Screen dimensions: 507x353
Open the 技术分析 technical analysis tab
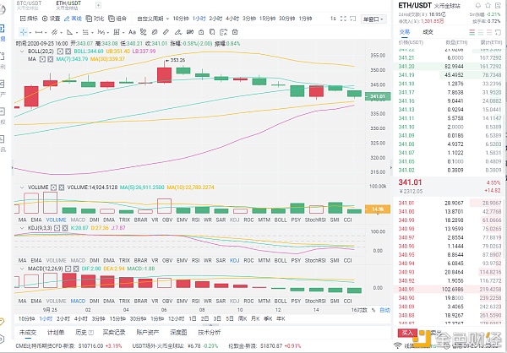point(210,333)
